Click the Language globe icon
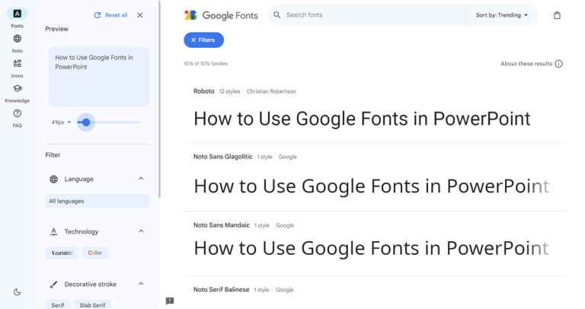Screen dimensions: 585x309 pyautogui.click(x=54, y=180)
